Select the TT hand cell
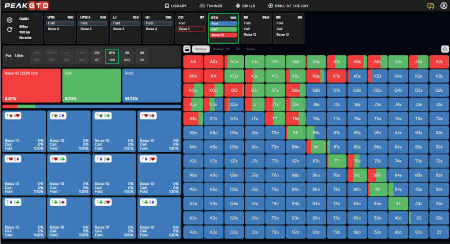This screenshot has width=450, height=244. pyautogui.click(x=275, y=118)
